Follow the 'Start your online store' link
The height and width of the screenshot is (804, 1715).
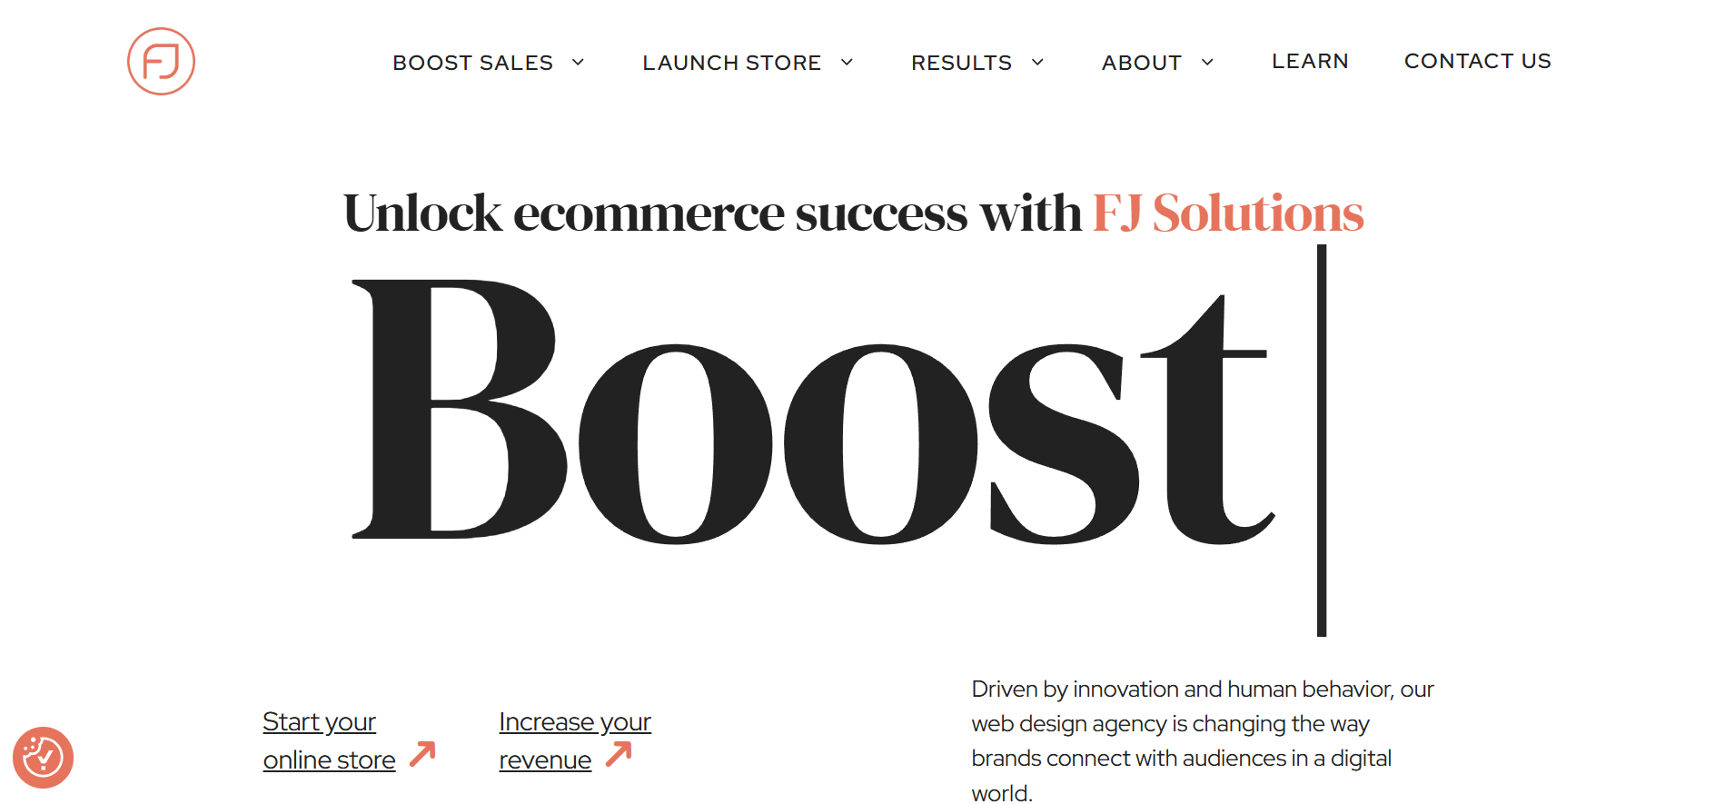(328, 740)
